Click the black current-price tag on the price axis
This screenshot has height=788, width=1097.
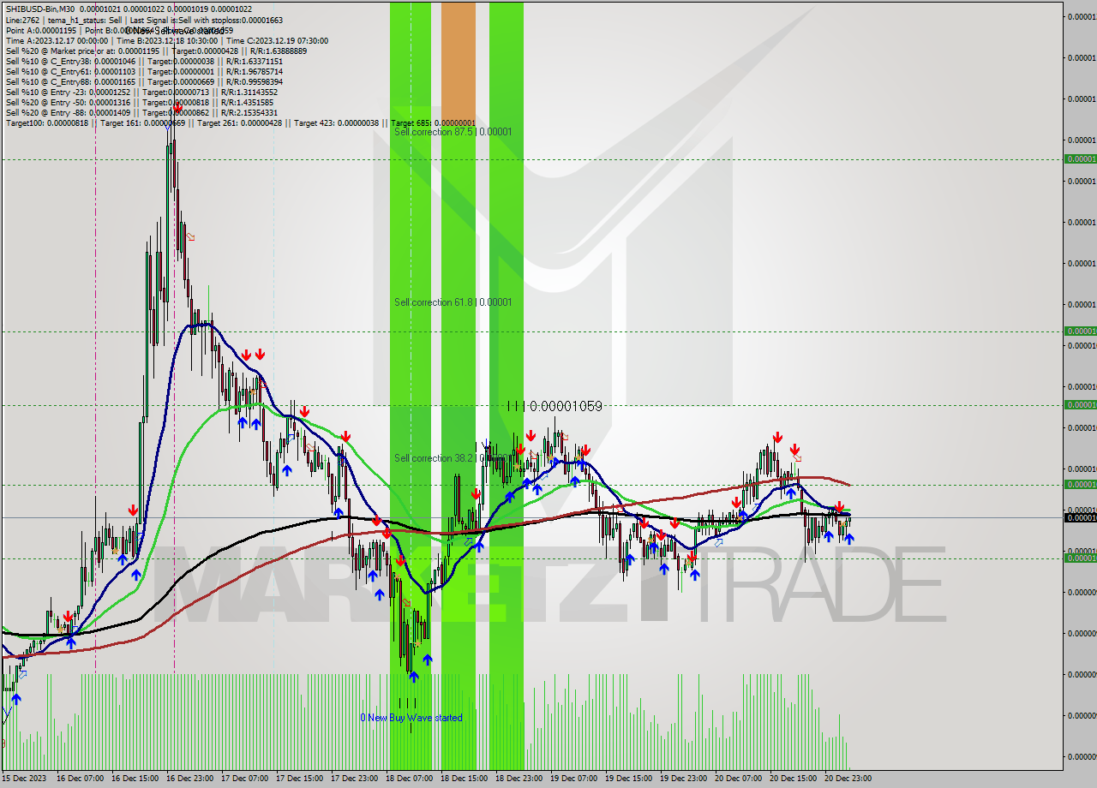[1080, 517]
